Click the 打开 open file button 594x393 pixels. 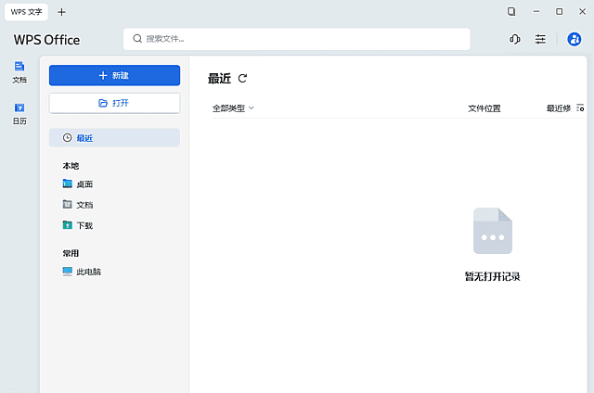click(114, 103)
